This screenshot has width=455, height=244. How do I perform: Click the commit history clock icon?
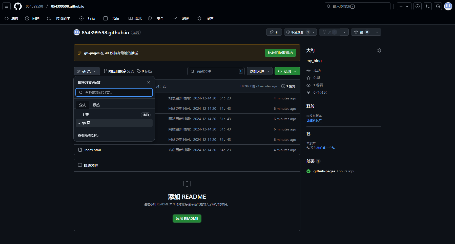tap(283, 86)
